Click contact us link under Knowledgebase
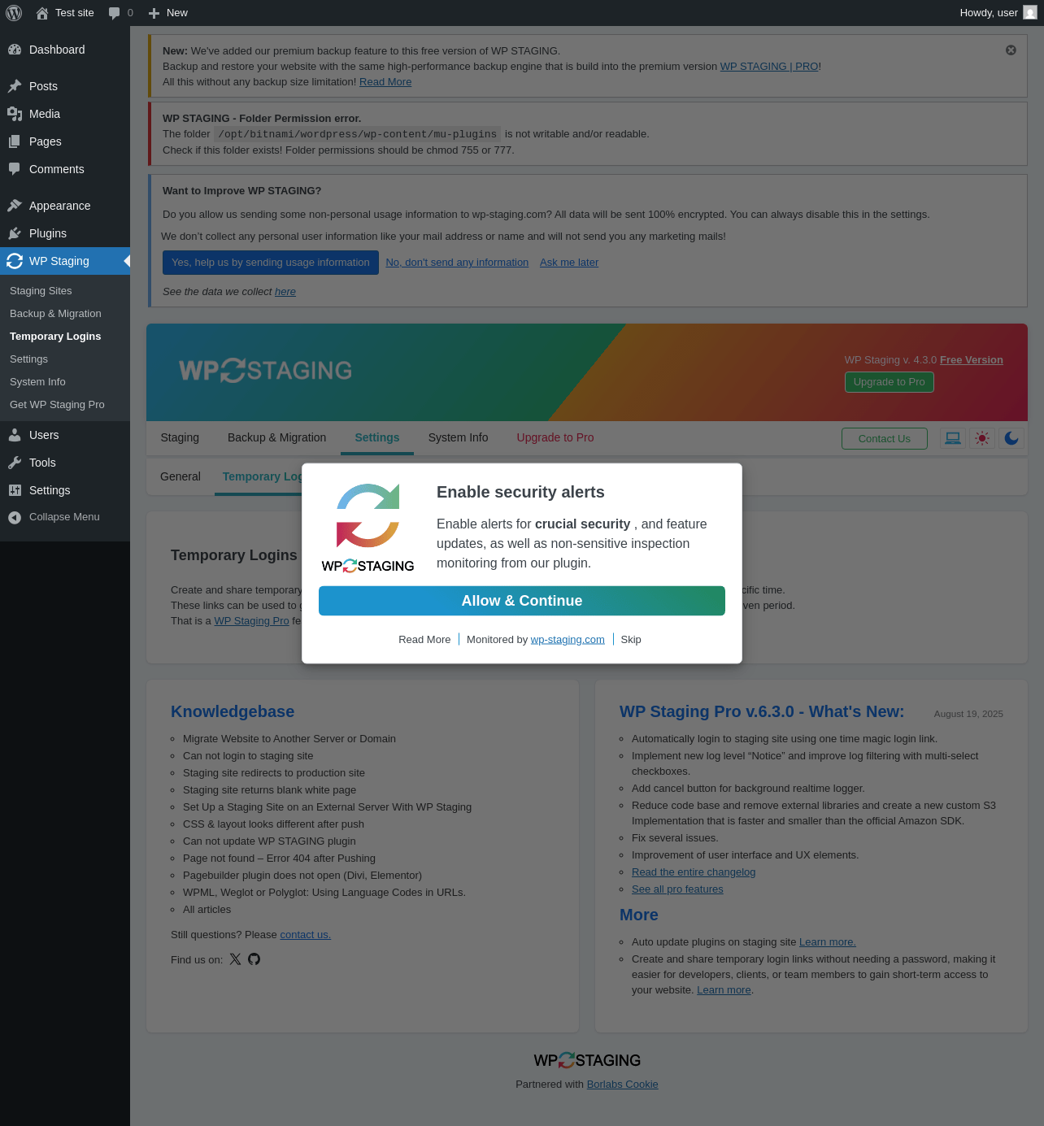Screen dimensions: 1044x1126 click(306, 935)
